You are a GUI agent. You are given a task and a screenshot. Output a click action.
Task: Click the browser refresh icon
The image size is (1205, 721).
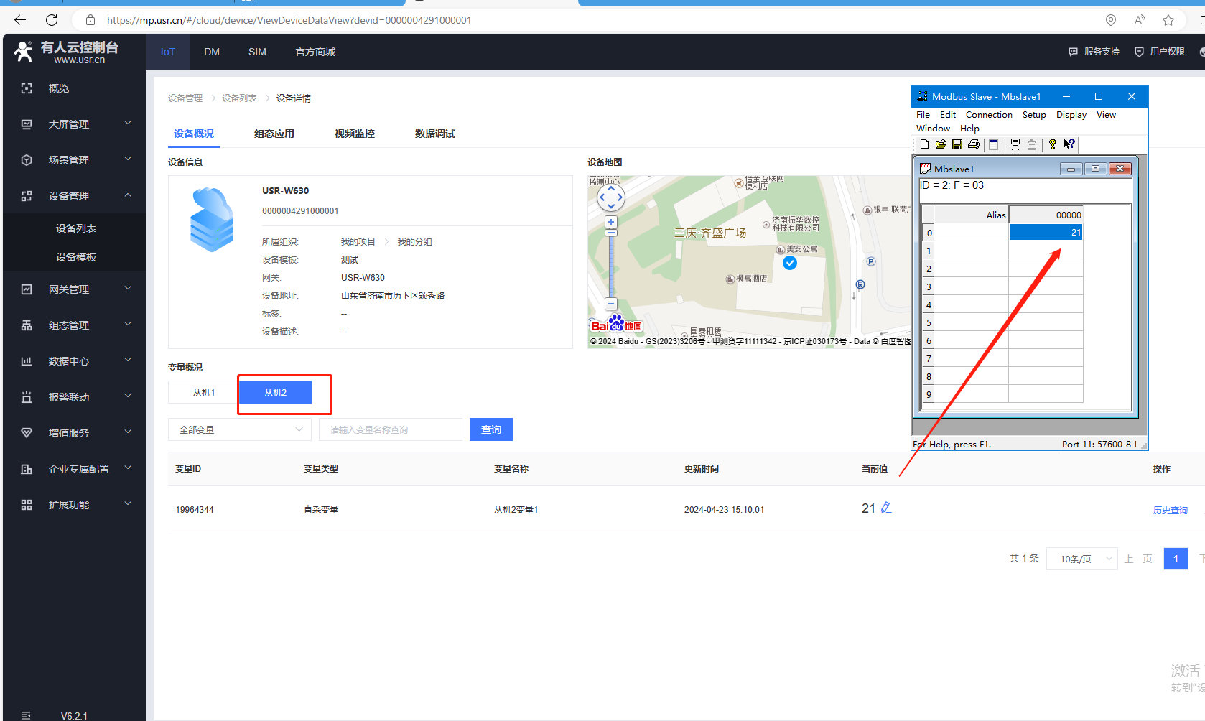point(52,20)
